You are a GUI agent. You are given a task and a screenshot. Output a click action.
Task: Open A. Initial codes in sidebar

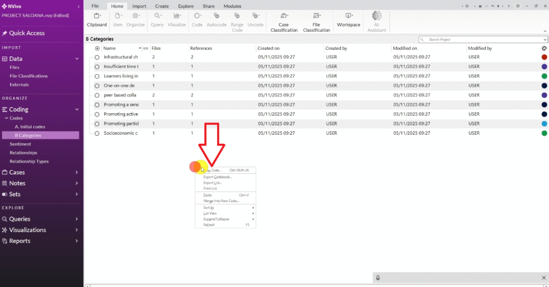click(x=29, y=127)
